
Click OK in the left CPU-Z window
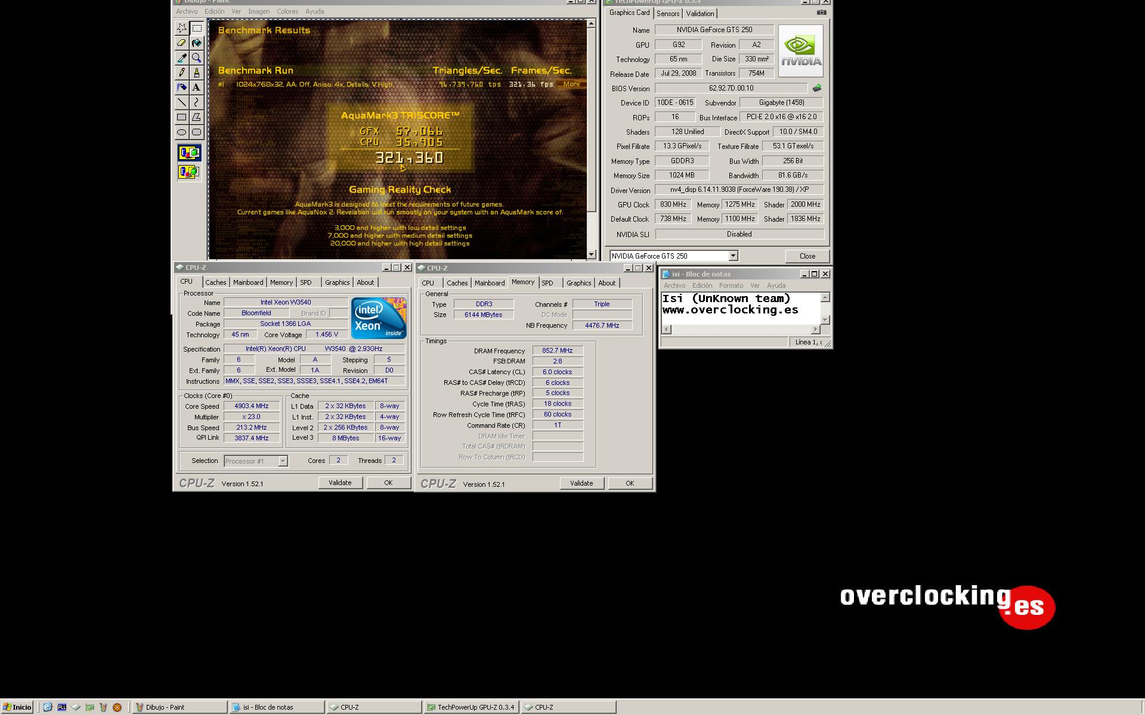[x=388, y=483]
